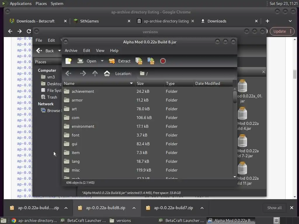Open the archive manager Edit menu
The height and width of the screenshot is (224, 299).
click(86, 50)
